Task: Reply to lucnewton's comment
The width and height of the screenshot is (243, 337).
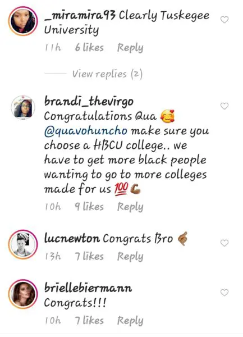Action: point(130,257)
